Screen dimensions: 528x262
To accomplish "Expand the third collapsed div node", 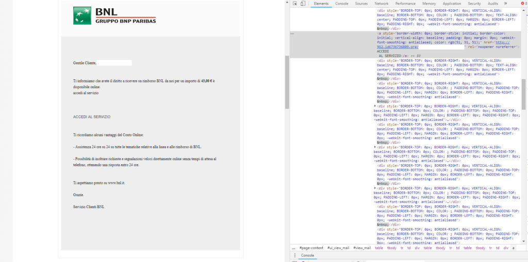I will coord(375,188).
